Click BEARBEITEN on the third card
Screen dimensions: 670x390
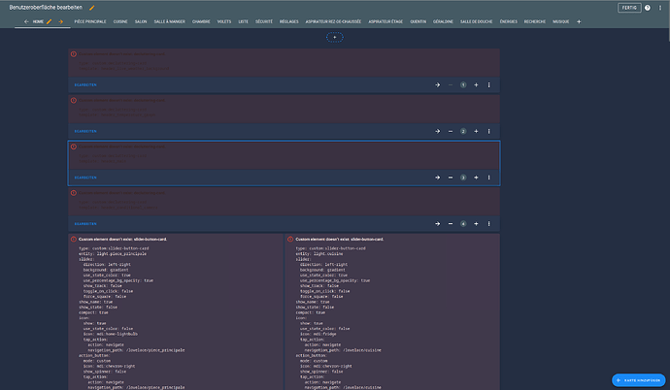[x=85, y=178]
